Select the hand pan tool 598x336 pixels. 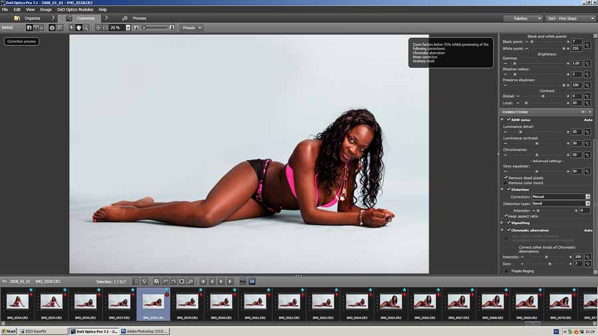(79, 28)
